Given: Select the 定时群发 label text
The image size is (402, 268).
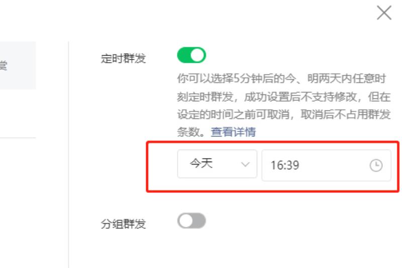Looking at the screenshot, I should tap(123, 58).
